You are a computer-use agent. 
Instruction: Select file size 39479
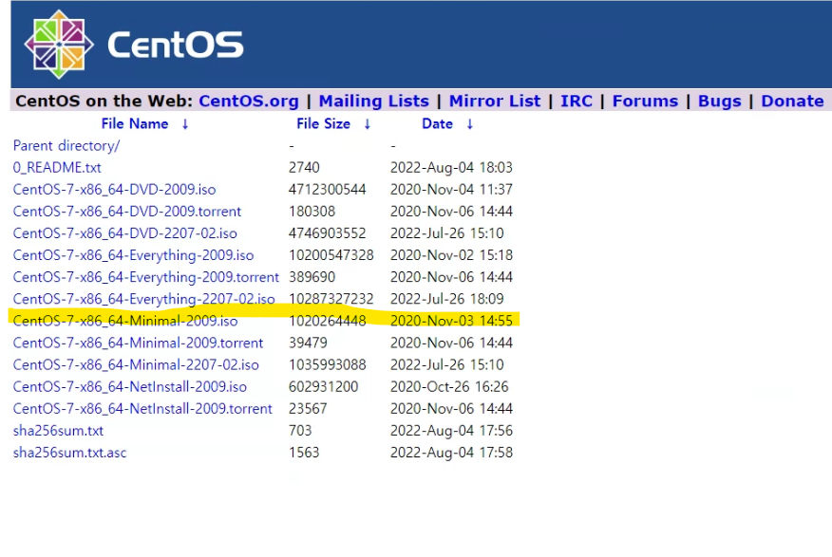(x=308, y=343)
